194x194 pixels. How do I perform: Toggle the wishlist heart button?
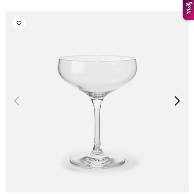coord(19,23)
